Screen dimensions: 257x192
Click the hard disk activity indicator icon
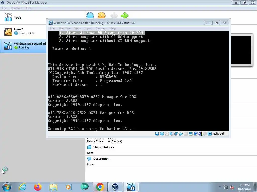pyautogui.click(x=157, y=134)
